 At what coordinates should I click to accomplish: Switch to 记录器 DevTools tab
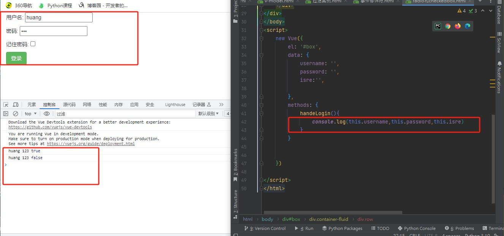(201, 105)
